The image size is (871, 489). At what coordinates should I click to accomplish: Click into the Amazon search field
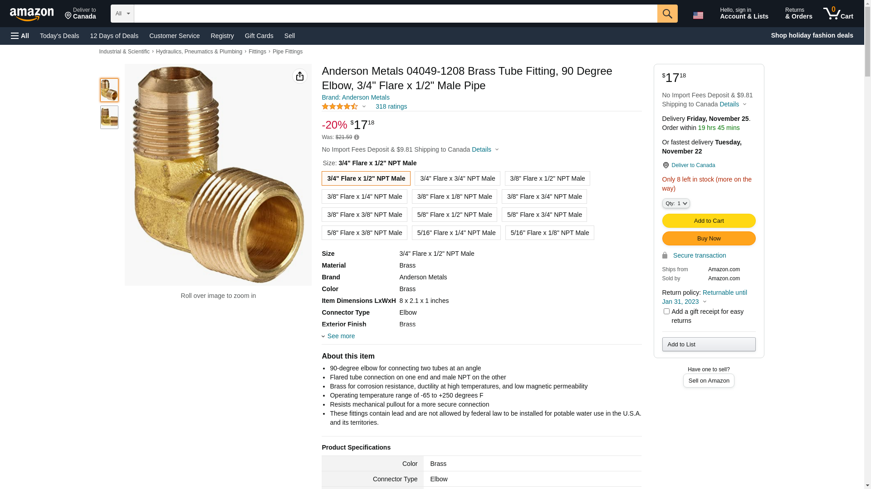click(x=395, y=14)
